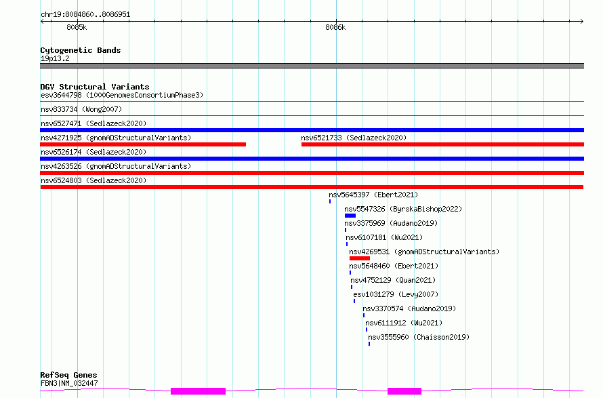
Task: Select the nsv6111912 (Wu2021) label
Action: pyautogui.click(x=404, y=323)
